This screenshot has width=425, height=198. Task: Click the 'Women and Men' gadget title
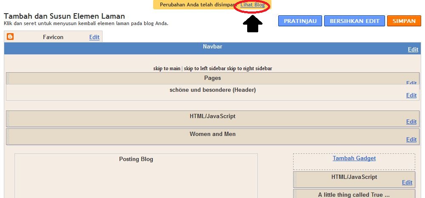213,134
